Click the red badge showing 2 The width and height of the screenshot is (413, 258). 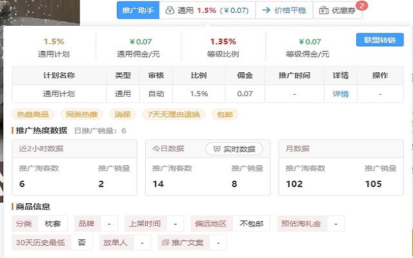pos(361,6)
